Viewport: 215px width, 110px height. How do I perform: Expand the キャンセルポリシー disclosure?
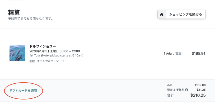pos(49,61)
